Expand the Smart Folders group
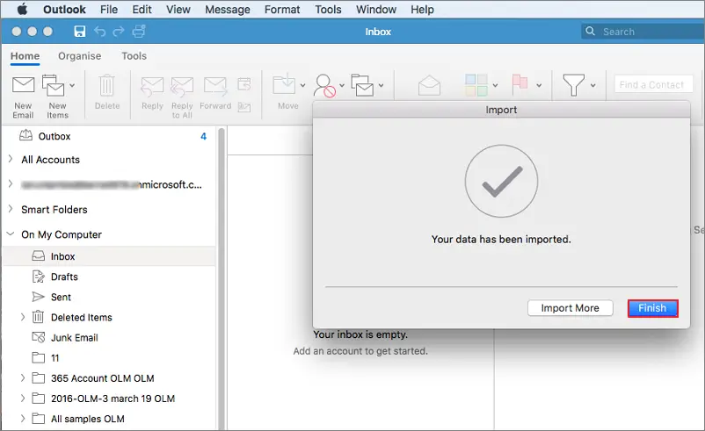 [x=11, y=209]
